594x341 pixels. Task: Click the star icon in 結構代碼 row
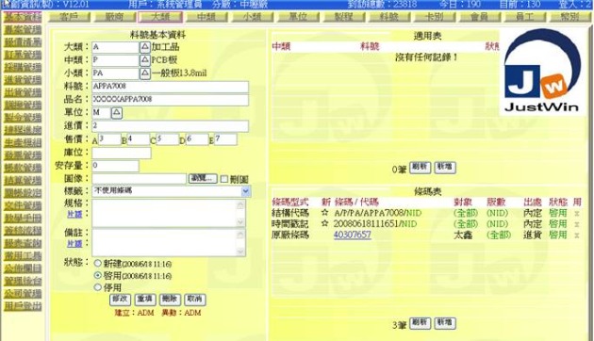coord(324,213)
